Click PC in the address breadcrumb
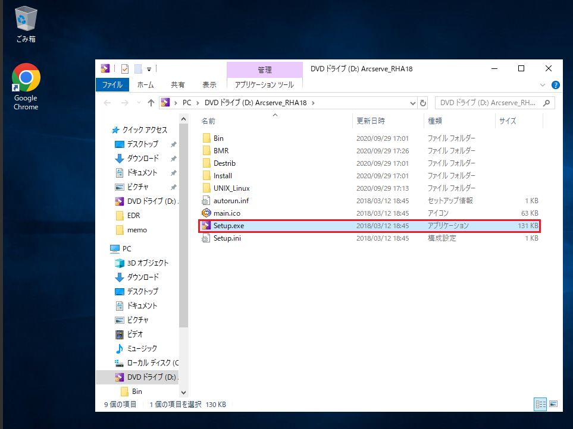 (187, 103)
